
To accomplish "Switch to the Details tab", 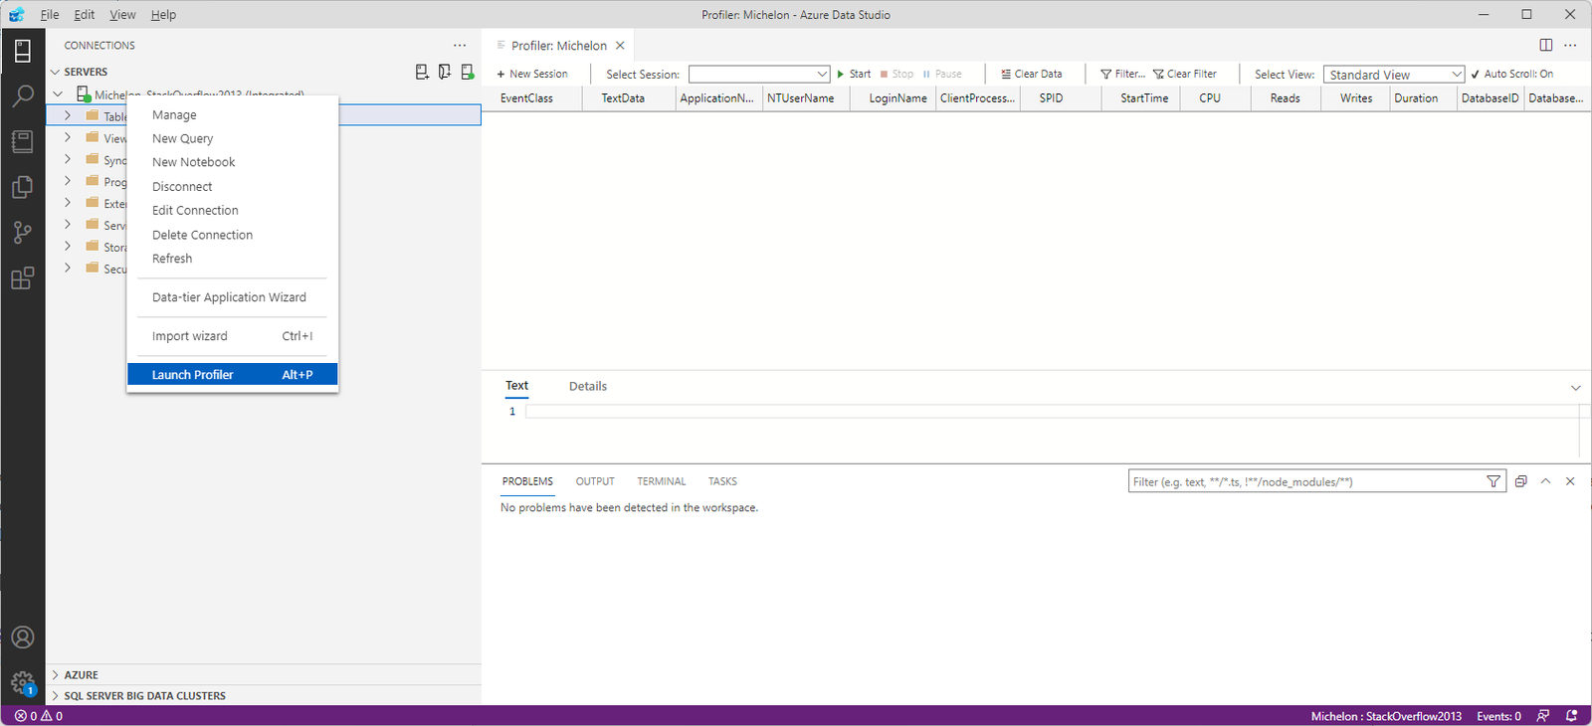I will (587, 386).
